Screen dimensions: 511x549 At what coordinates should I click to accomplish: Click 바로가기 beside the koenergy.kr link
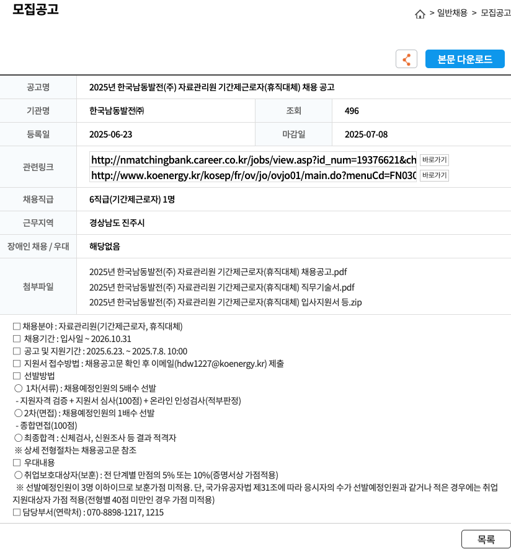coord(434,175)
